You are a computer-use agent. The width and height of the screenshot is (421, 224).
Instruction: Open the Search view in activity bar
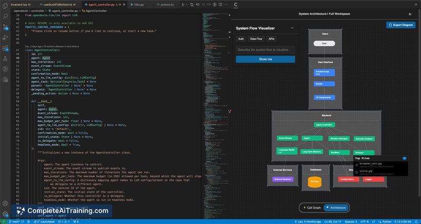click(x=5, y=16)
